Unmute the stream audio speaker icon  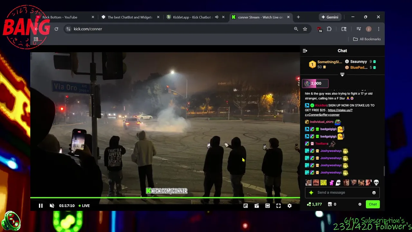click(x=52, y=206)
